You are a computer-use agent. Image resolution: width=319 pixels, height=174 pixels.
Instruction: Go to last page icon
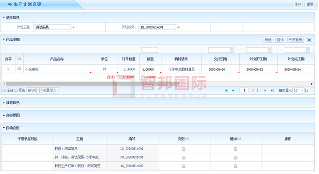[272, 91]
